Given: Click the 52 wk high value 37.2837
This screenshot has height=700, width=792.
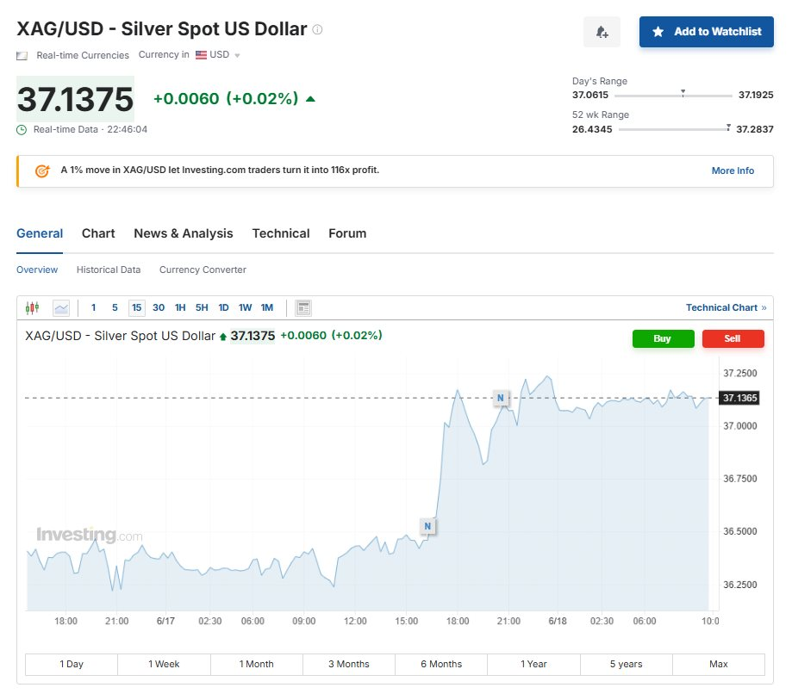Looking at the screenshot, I should coord(755,130).
